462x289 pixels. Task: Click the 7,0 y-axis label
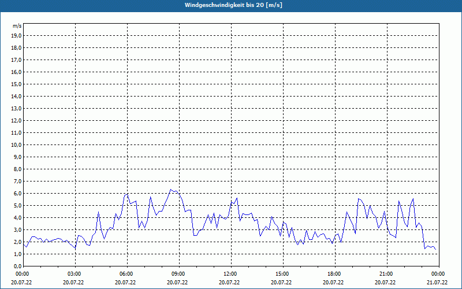pos(17,181)
